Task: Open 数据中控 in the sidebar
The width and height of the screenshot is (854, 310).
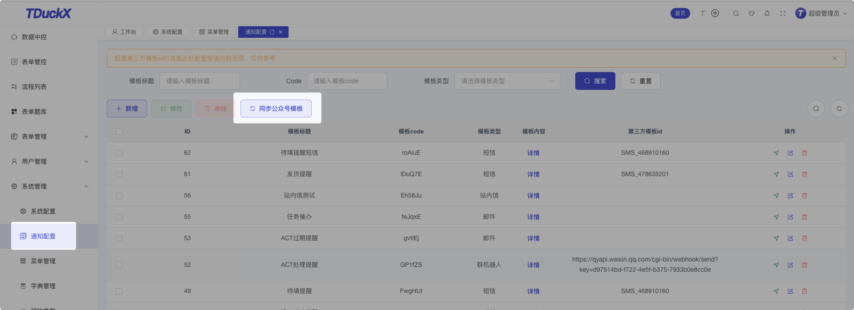Action: point(49,37)
